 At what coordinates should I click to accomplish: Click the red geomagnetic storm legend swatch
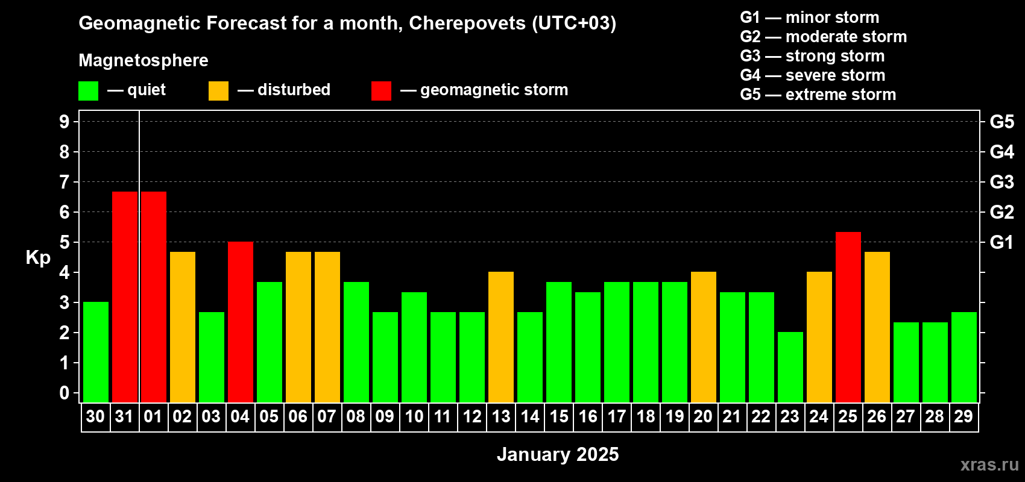[x=381, y=91]
